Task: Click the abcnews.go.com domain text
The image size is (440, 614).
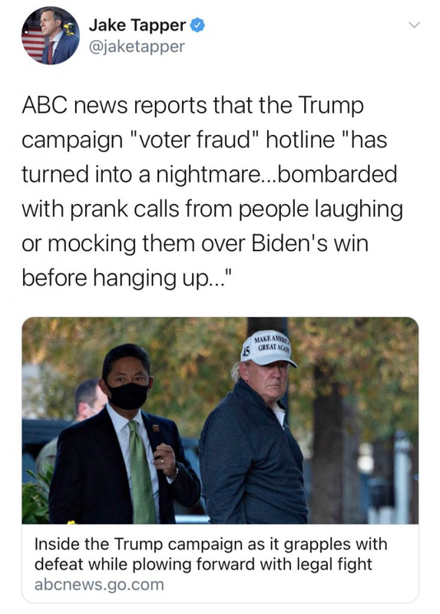Action: (99, 585)
